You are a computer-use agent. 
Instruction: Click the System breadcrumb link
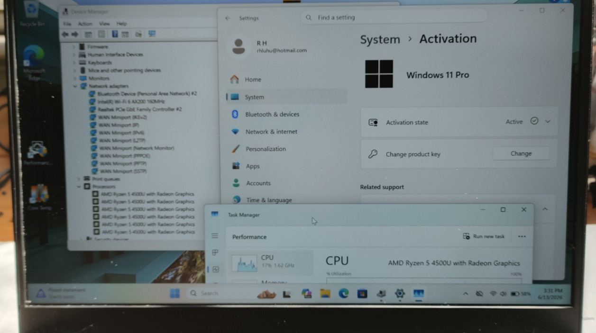point(380,40)
